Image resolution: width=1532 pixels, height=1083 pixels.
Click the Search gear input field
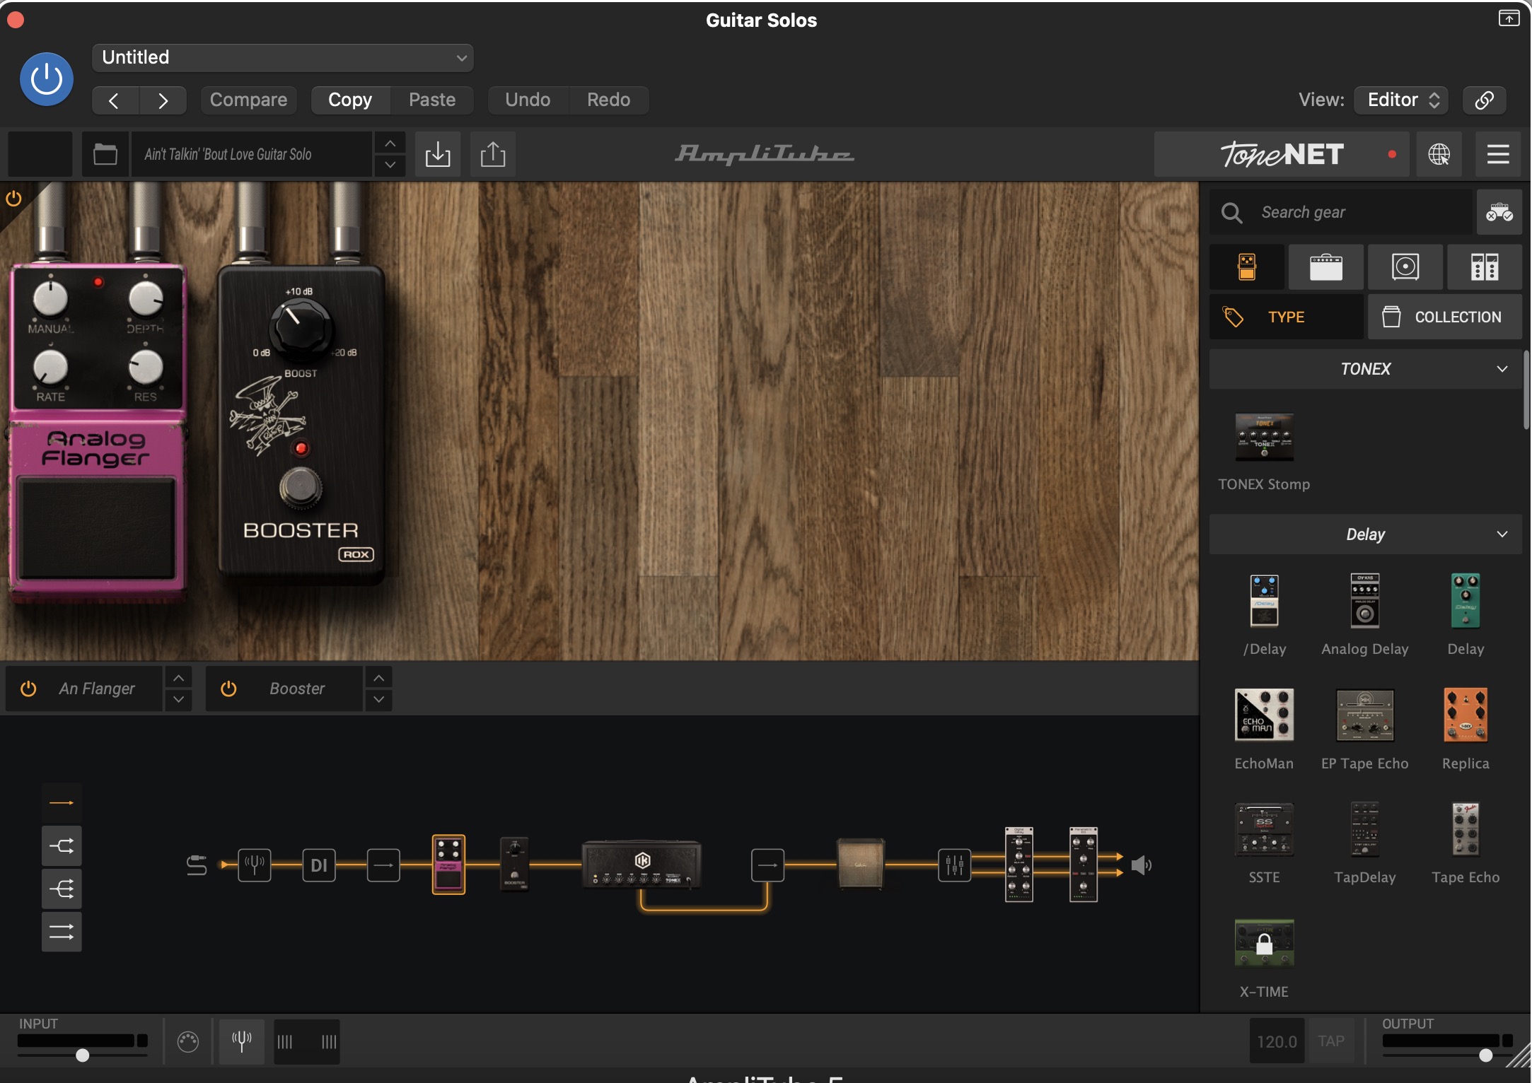tap(1340, 212)
